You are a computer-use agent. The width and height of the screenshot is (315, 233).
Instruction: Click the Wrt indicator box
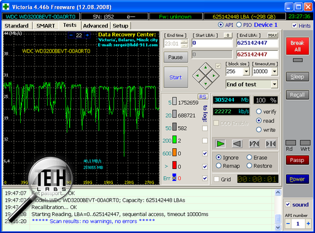click(305, 143)
